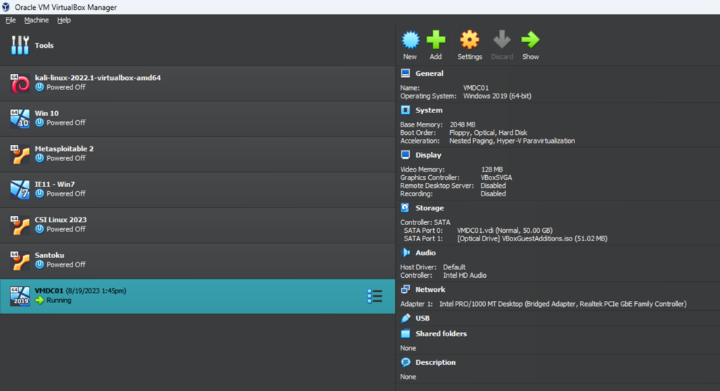Click the Running status under VMDC01
This screenshot has width=720, height=391.
(x=59, y=300)
